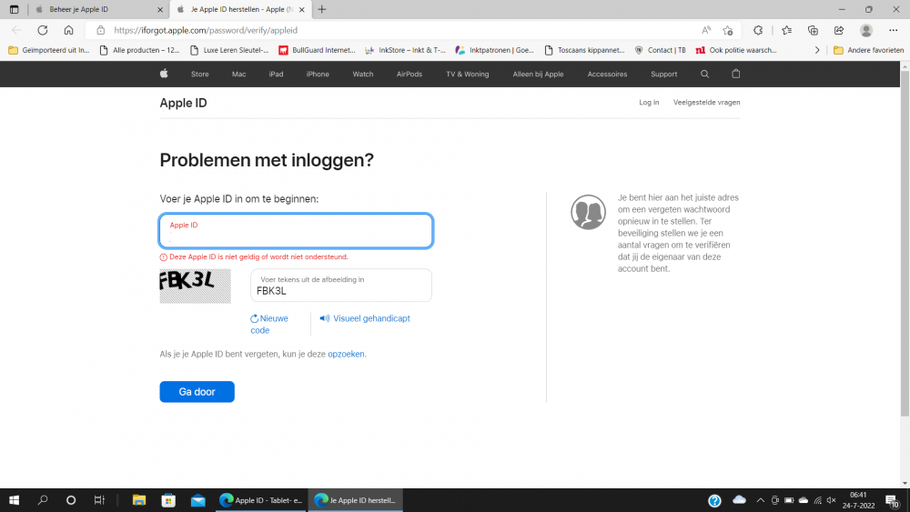The image size is (910, 512).
Task: Open Alleen bij Apple menu item
Action: [538, 75]
